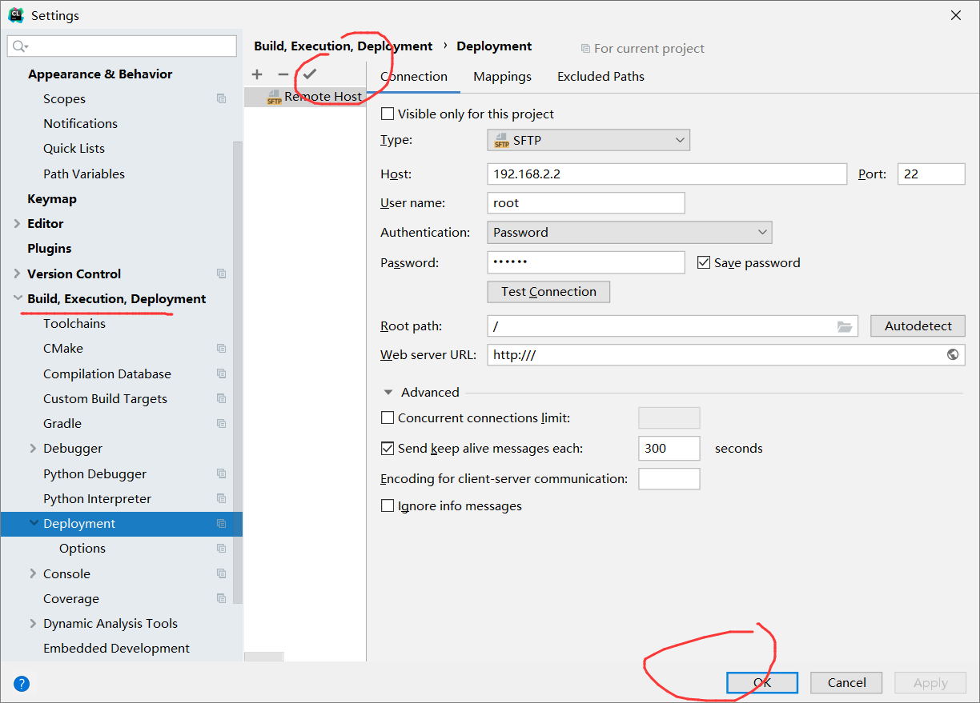Click the Root path folder browse icon
Image resolution: width=980 pixels, height=703 pixels.
845,326
